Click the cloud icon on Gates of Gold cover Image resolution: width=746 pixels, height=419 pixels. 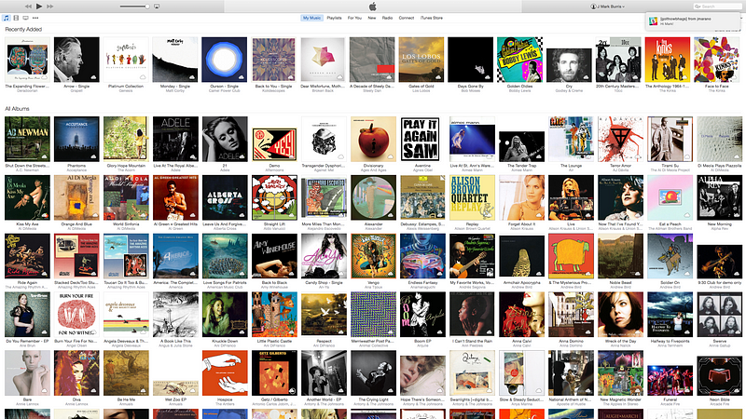[x=438, y=77]
